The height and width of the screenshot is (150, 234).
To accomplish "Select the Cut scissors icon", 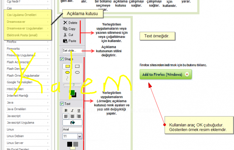I will [x=65, y=35].
